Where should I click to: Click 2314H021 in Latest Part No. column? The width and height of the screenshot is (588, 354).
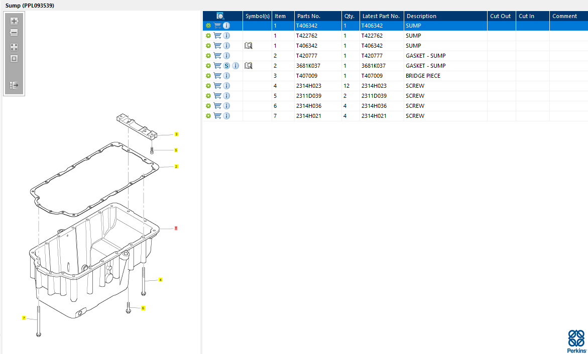(x=374, y=116)
